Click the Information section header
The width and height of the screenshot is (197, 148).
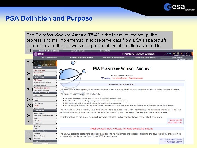45,111
